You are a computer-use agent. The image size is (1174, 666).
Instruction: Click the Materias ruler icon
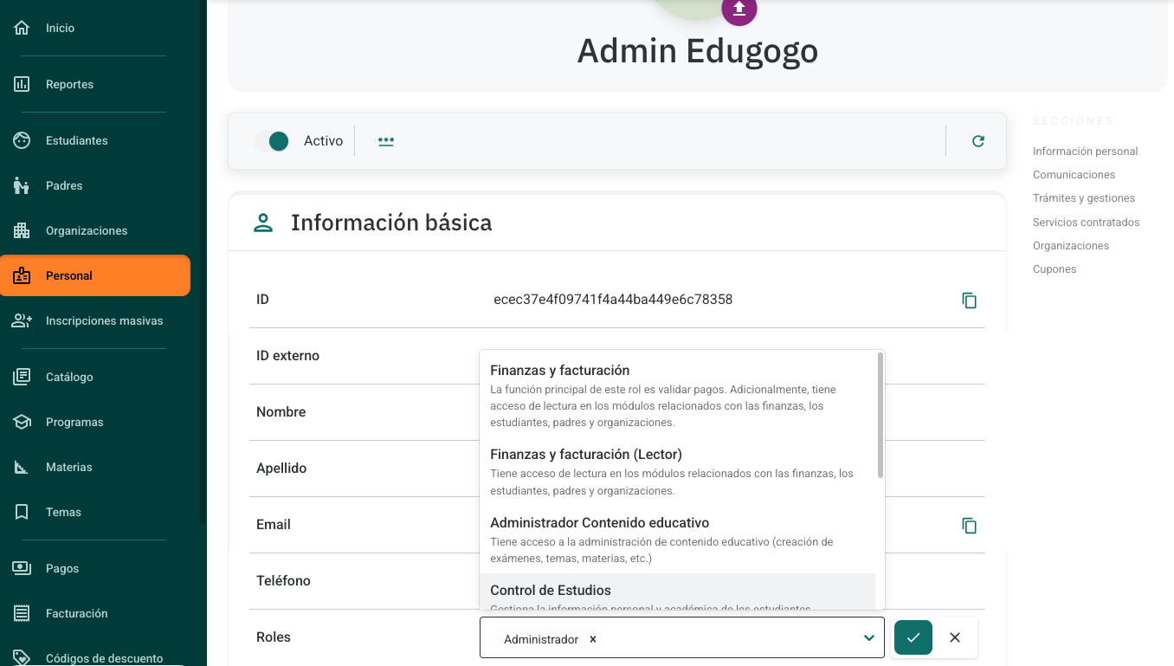tap(22, 468)
